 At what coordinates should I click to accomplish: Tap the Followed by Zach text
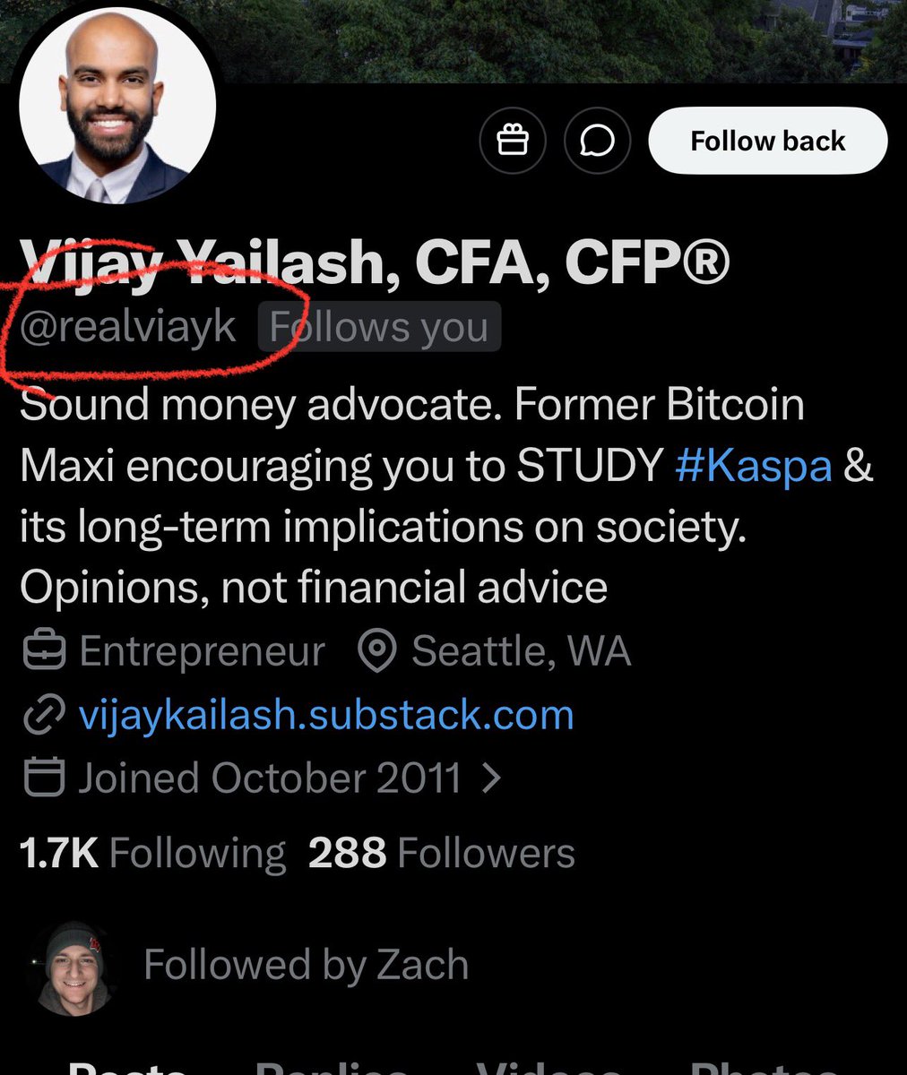coord(306,966)
